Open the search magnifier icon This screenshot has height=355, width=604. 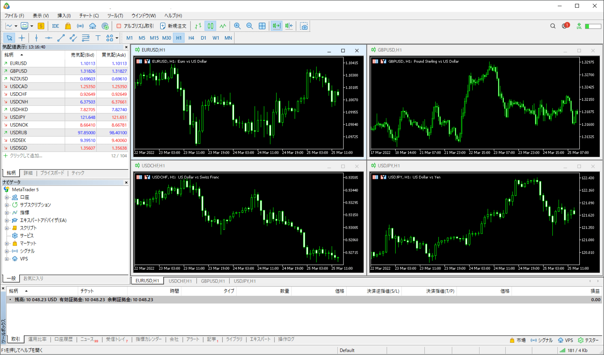(553, 26)
